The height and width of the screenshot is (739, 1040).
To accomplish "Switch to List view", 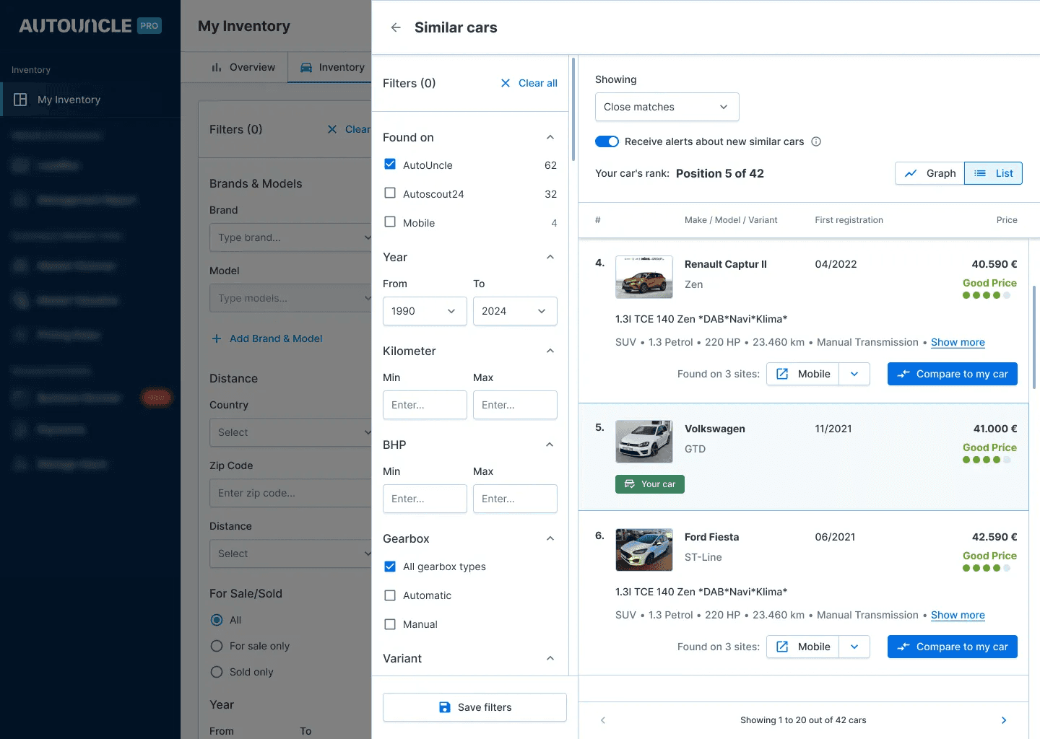I will coord(993,173).
